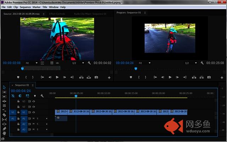Image resolution: width=227 pixels, height=142 pixels.
Task: Mark Out point in Program monitor
Action: [x=145, y=77]
